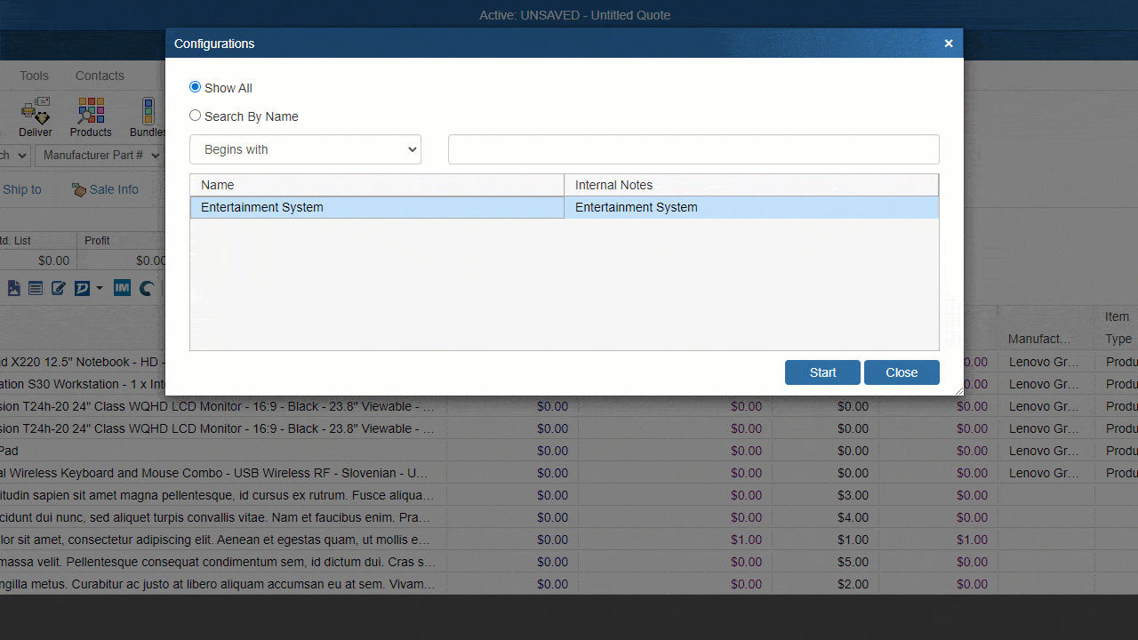Click the IM Ingram Micro icon
The image size is (1138, 640).
pyautogui.click(x=122, y=288)
